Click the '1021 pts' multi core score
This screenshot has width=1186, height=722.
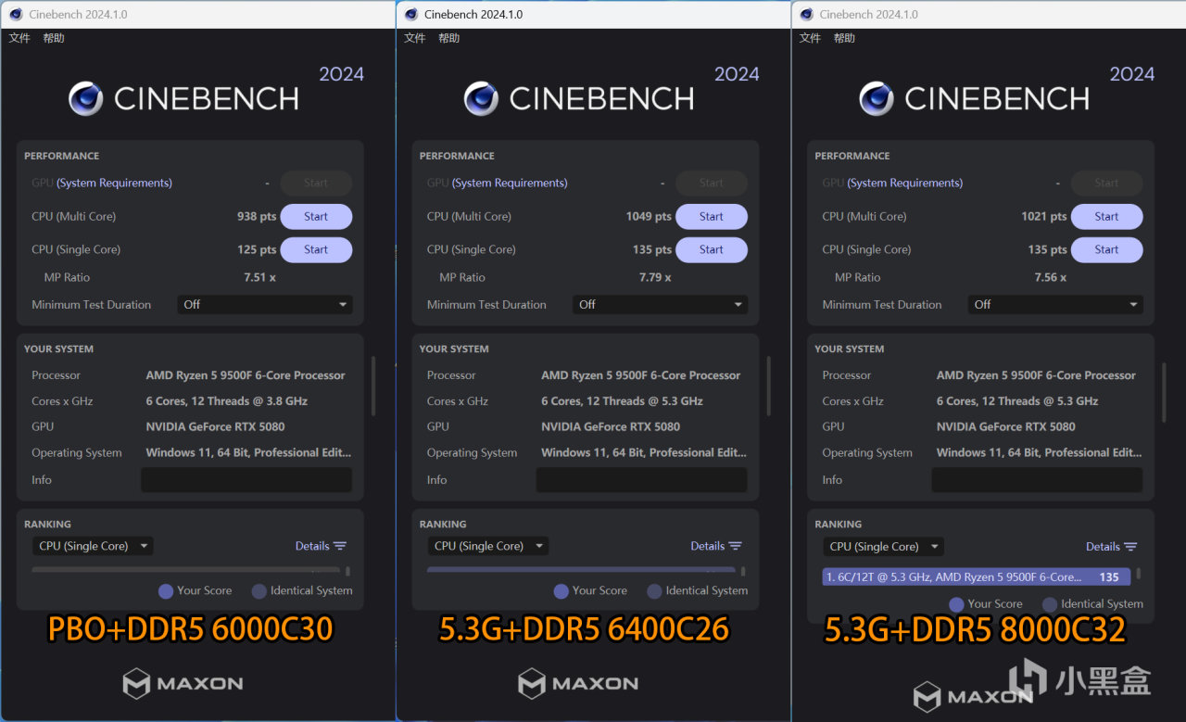[1044, 217]
